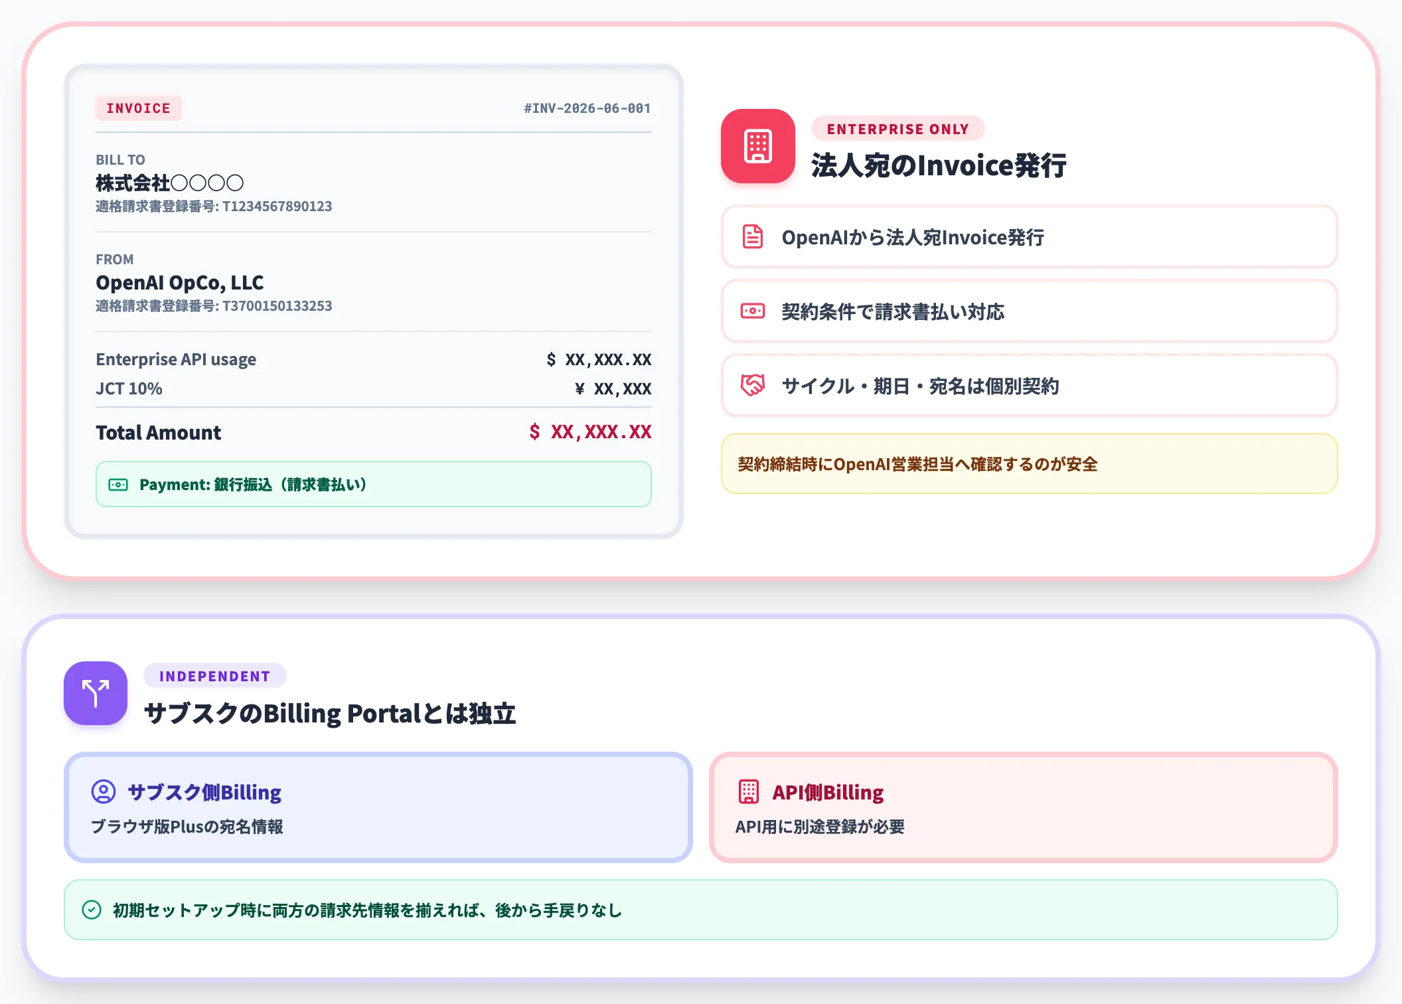
Task: Click the Payment: 銀行振込（請求書払い）box
Action: click(374, 484)
